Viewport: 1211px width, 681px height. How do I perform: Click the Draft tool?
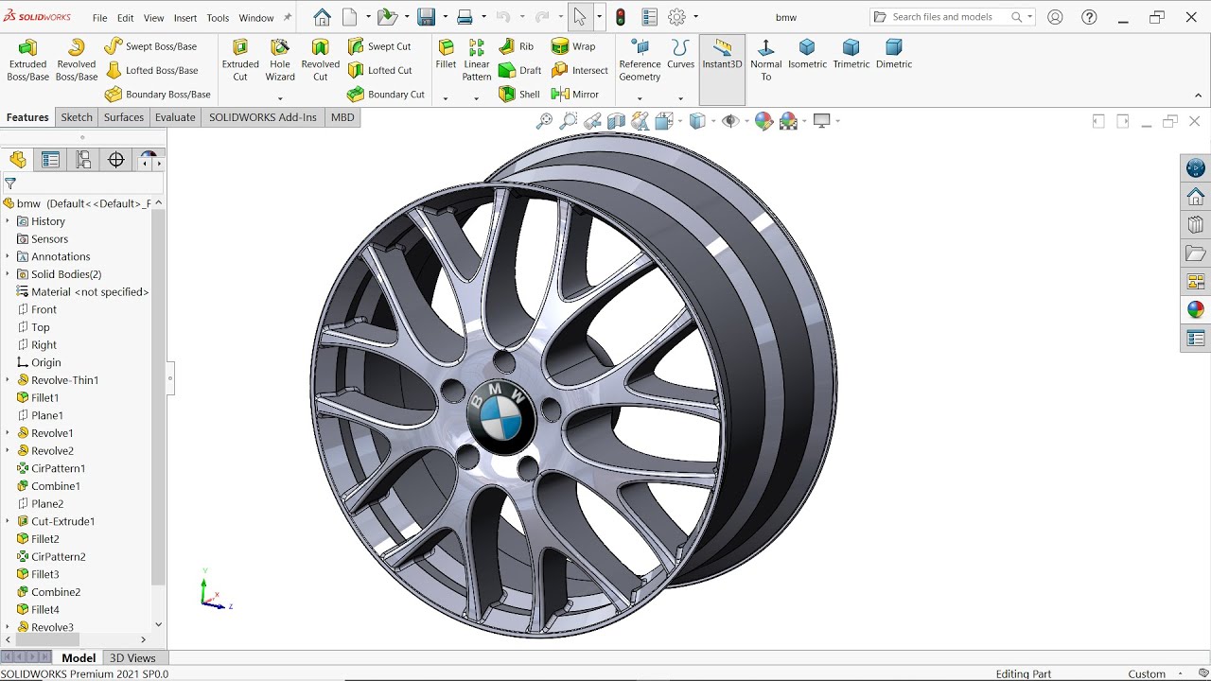click(519, 70)
